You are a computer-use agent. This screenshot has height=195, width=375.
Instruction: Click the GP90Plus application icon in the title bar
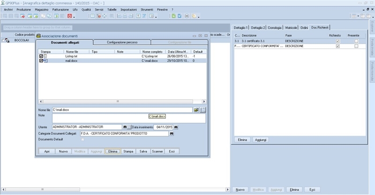[3, 3]
